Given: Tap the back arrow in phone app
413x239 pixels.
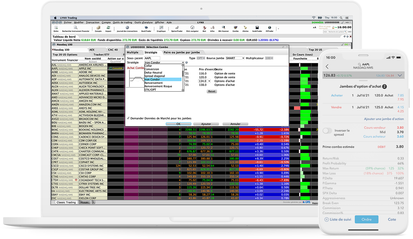Looking at the screenshot, I should [327, 67].
